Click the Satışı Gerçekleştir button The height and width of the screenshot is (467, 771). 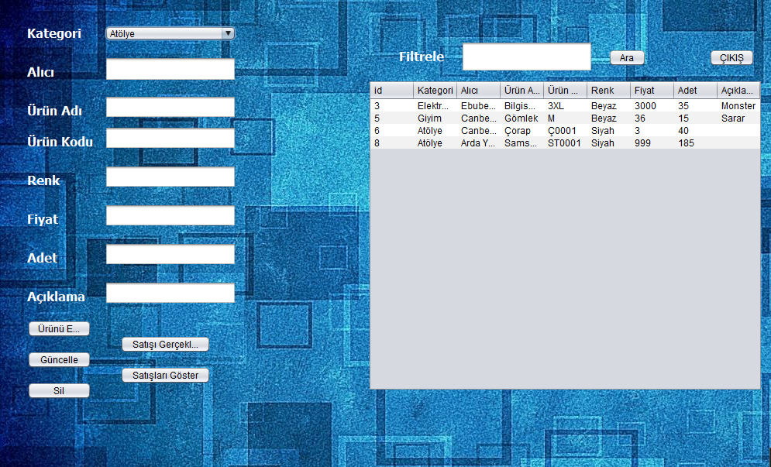(165, 345)
